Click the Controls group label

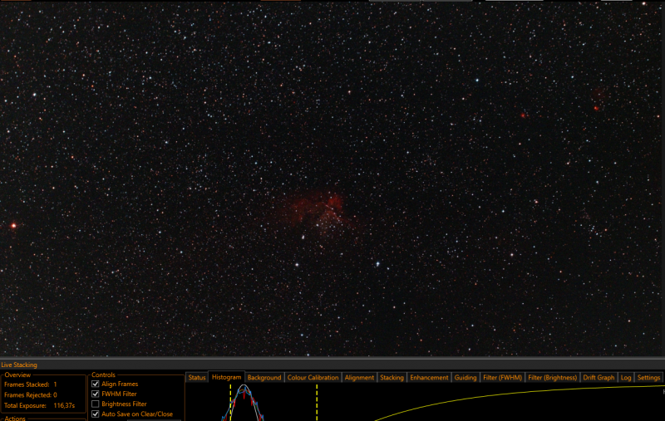(103, 374)
